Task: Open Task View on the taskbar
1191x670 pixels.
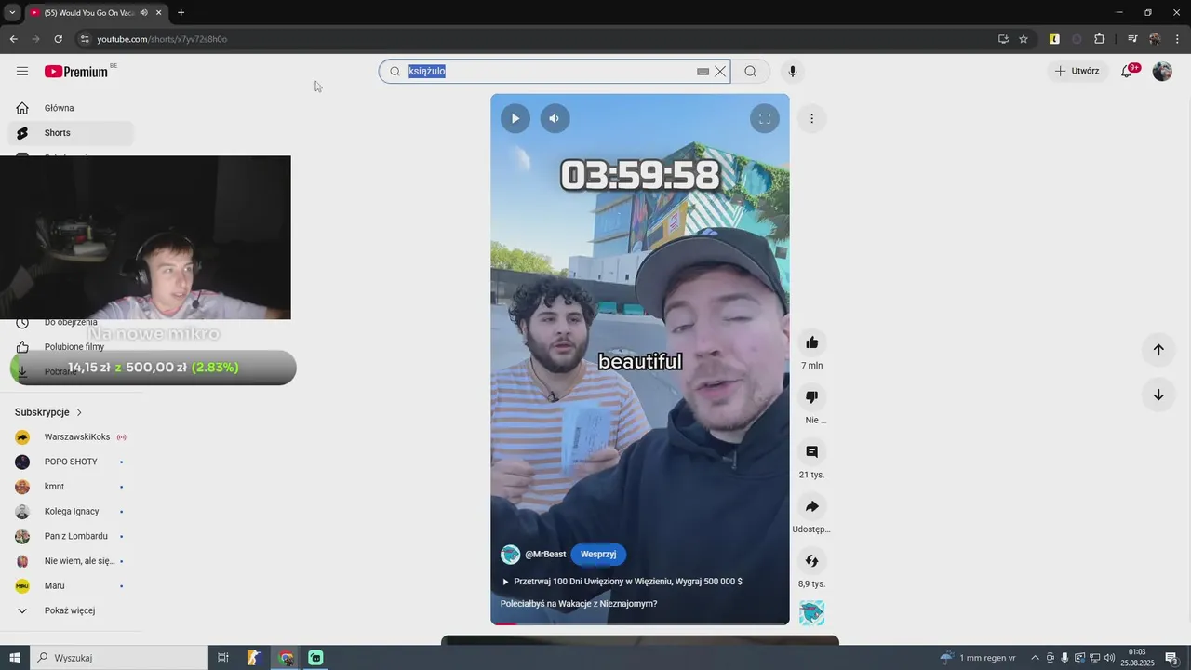Action: (x=223, y=658)
